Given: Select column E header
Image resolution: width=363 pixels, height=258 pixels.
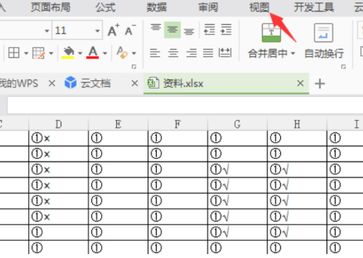Looking at the screenshot, I should tap(118, 124).
